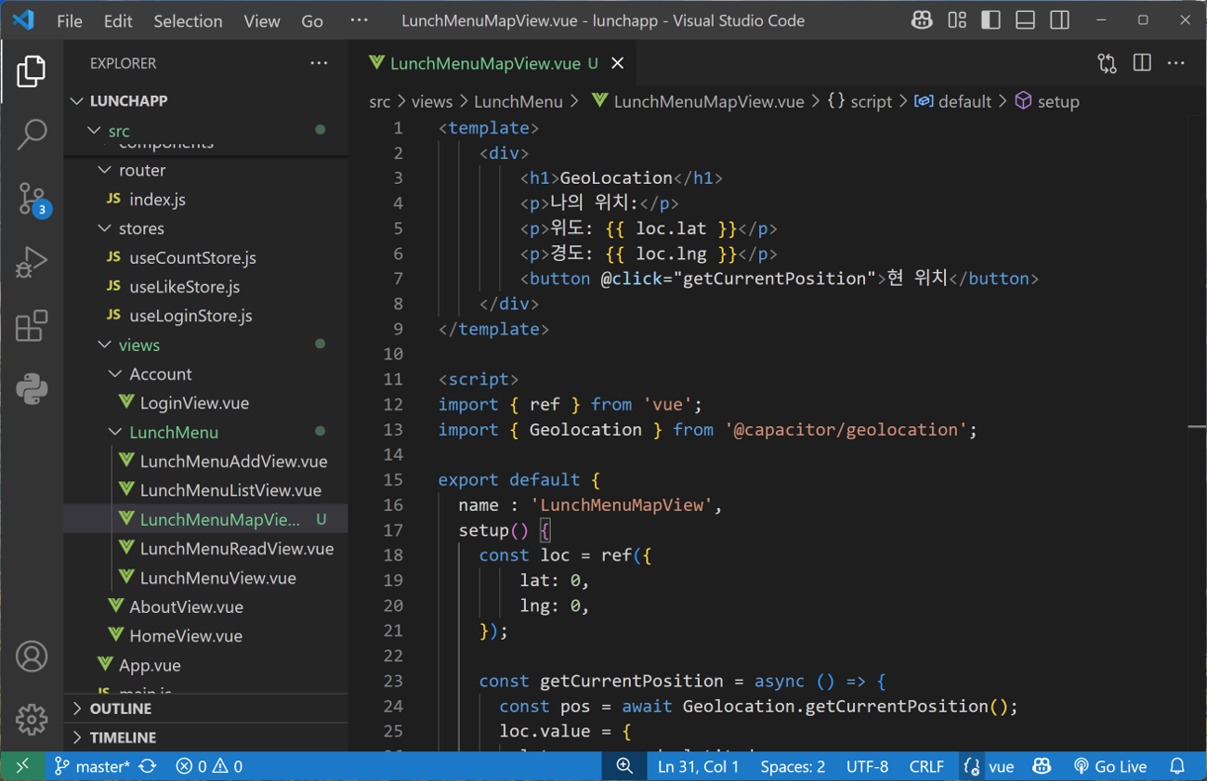
Task: Split the editor to the right
Action: [1142, 63]
